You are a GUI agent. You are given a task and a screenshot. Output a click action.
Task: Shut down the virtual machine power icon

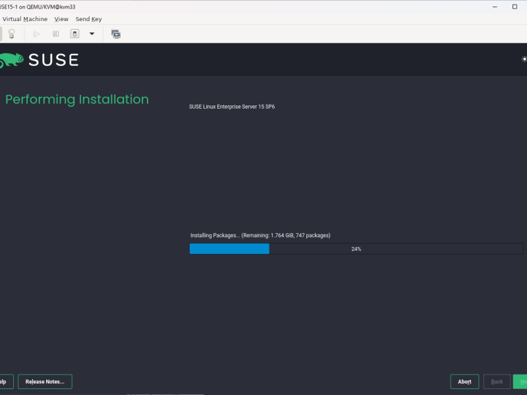pos(74,34)
